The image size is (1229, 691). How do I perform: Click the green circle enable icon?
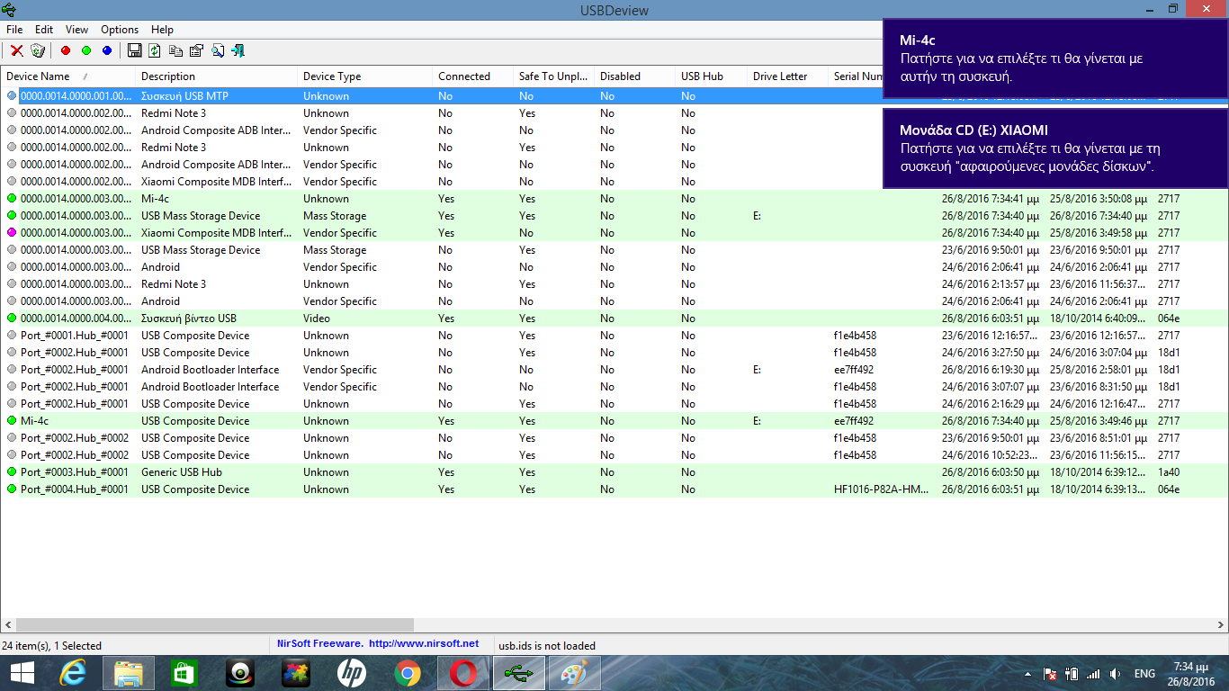click(86, 50)
